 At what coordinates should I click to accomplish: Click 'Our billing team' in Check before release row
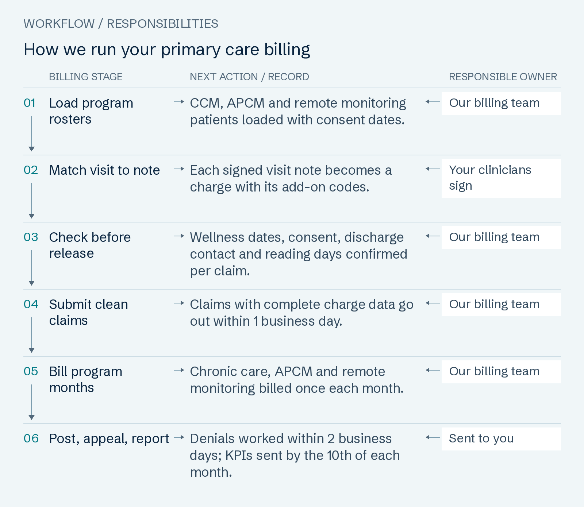pyautogui.click(x=501, y=237)
